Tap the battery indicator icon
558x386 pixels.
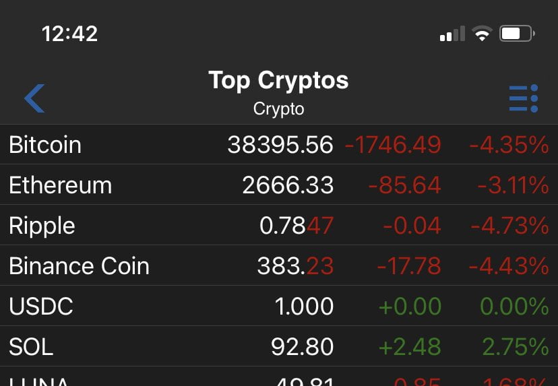tap(517, 34)
